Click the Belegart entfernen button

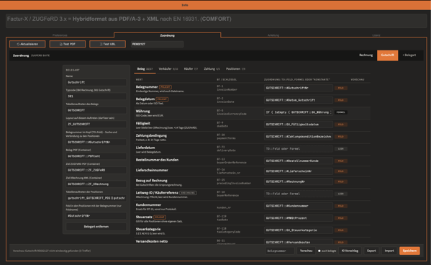[x=96, y=227]
